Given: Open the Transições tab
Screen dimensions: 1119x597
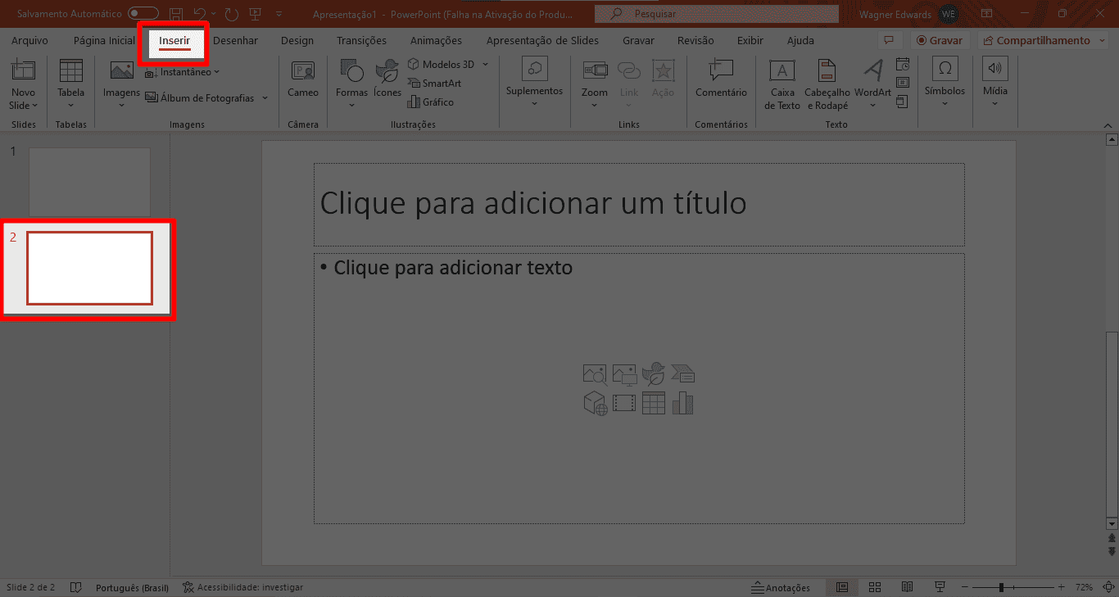Looking at the screenshot, I should click(361, 40).
